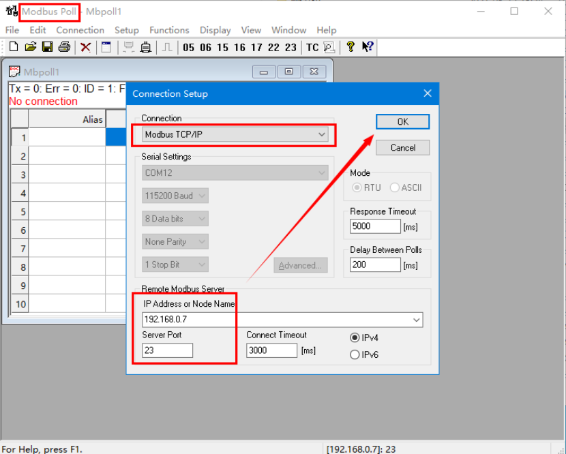Click the Modbus Poll application icon
The height and width of the screenshot is (454, 566).
pyautogui.click(x=12, y=11)
